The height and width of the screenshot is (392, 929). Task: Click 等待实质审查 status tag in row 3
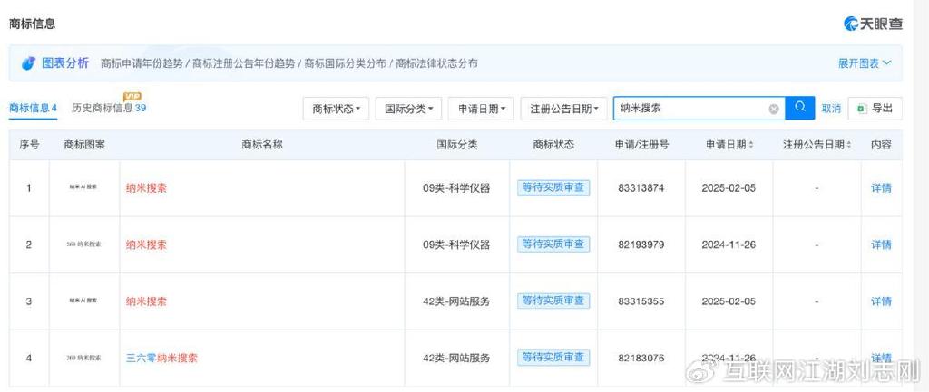click(x=553, y=301)
